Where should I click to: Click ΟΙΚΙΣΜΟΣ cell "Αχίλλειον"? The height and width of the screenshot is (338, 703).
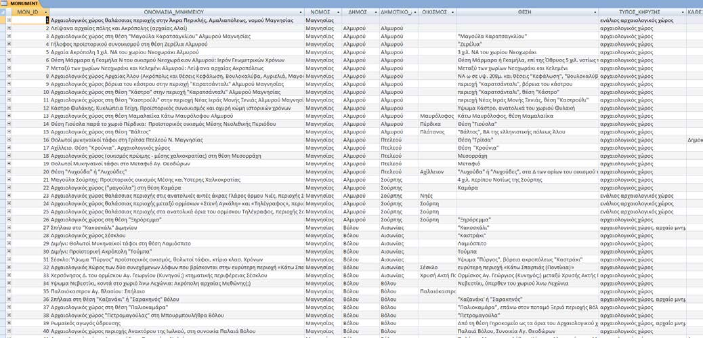438,171
